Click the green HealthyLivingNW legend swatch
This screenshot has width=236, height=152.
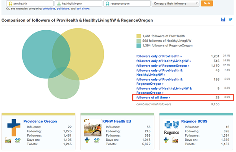coord(139,41)
